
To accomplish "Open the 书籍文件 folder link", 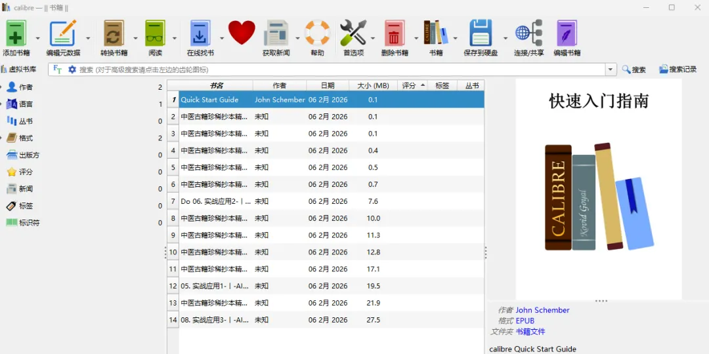I will 530,332.
